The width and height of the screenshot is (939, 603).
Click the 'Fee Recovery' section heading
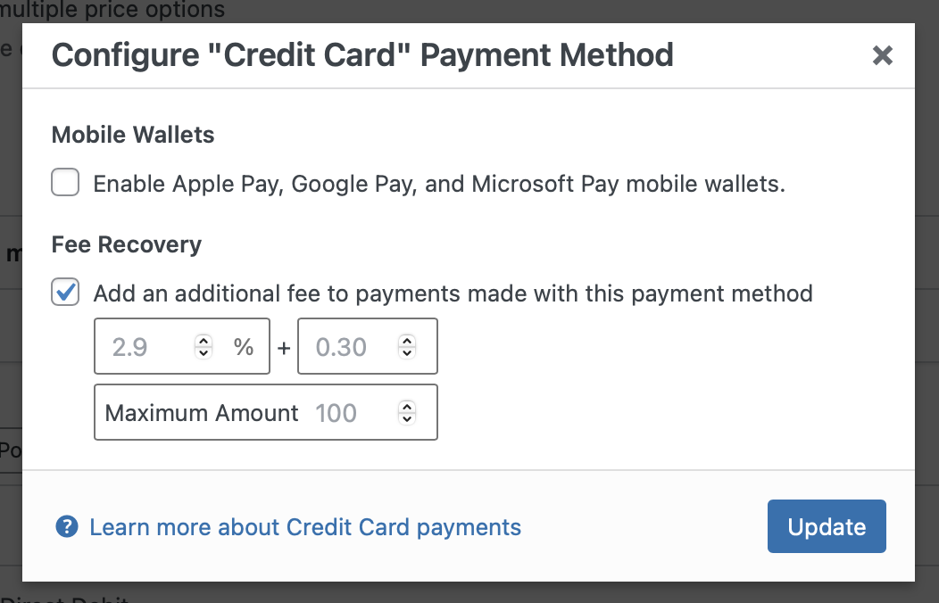tap(127, 244)
